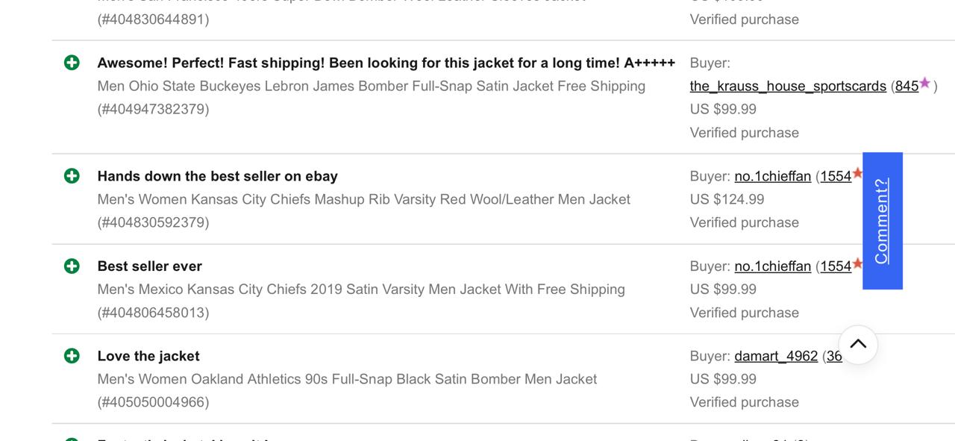The height and width of the screenshot is (441, 955).
Task: Click feedback score 1554 on Chiefs Mashup row
Action: [836, 176]
